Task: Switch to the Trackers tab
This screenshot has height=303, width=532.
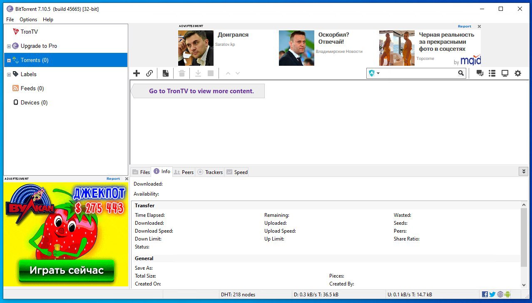Action: 210,172
